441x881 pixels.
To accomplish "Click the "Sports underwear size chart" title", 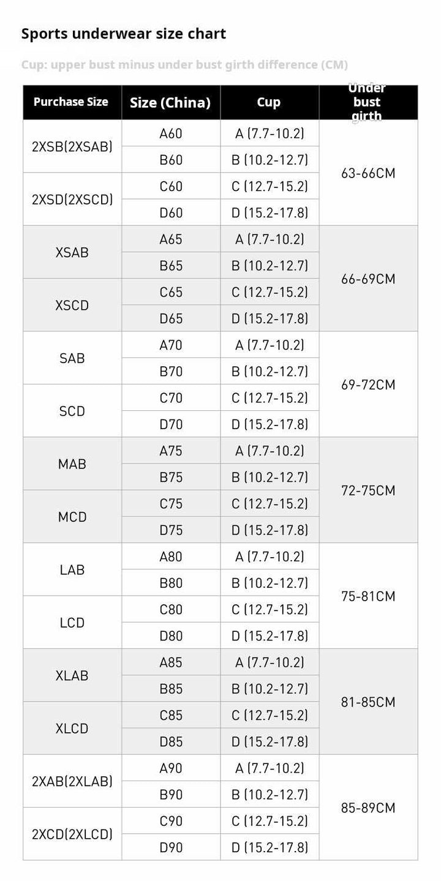I will (x=124, y=34).
